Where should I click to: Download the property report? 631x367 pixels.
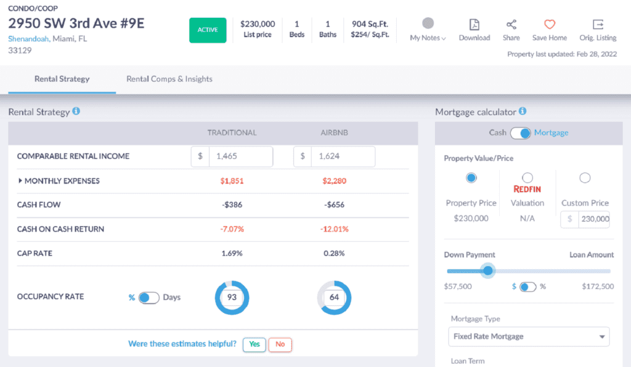474,30
